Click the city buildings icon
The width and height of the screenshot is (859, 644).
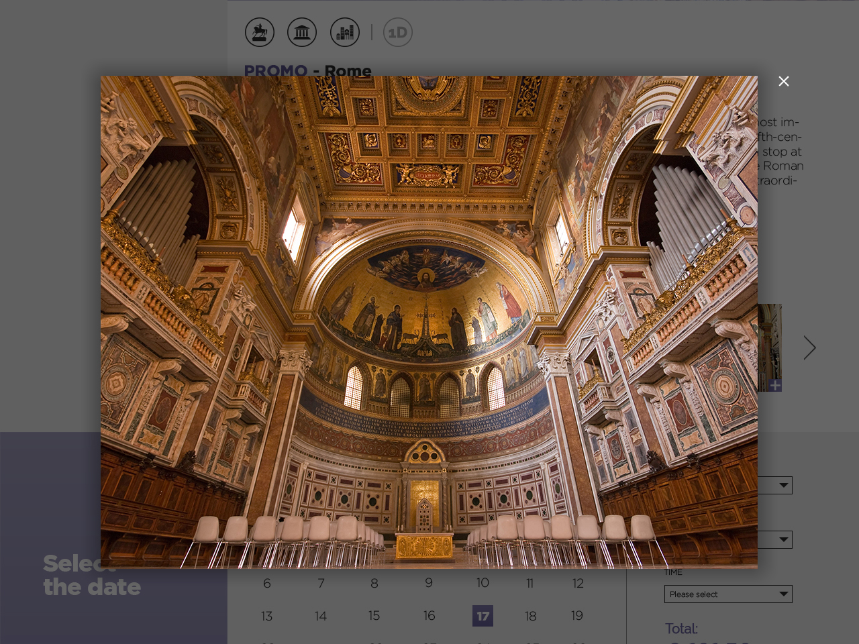[x=345, y=32]
